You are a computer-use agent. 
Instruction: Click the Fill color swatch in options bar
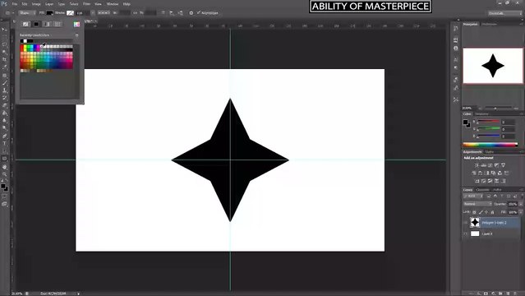click(x=49, y=12)
